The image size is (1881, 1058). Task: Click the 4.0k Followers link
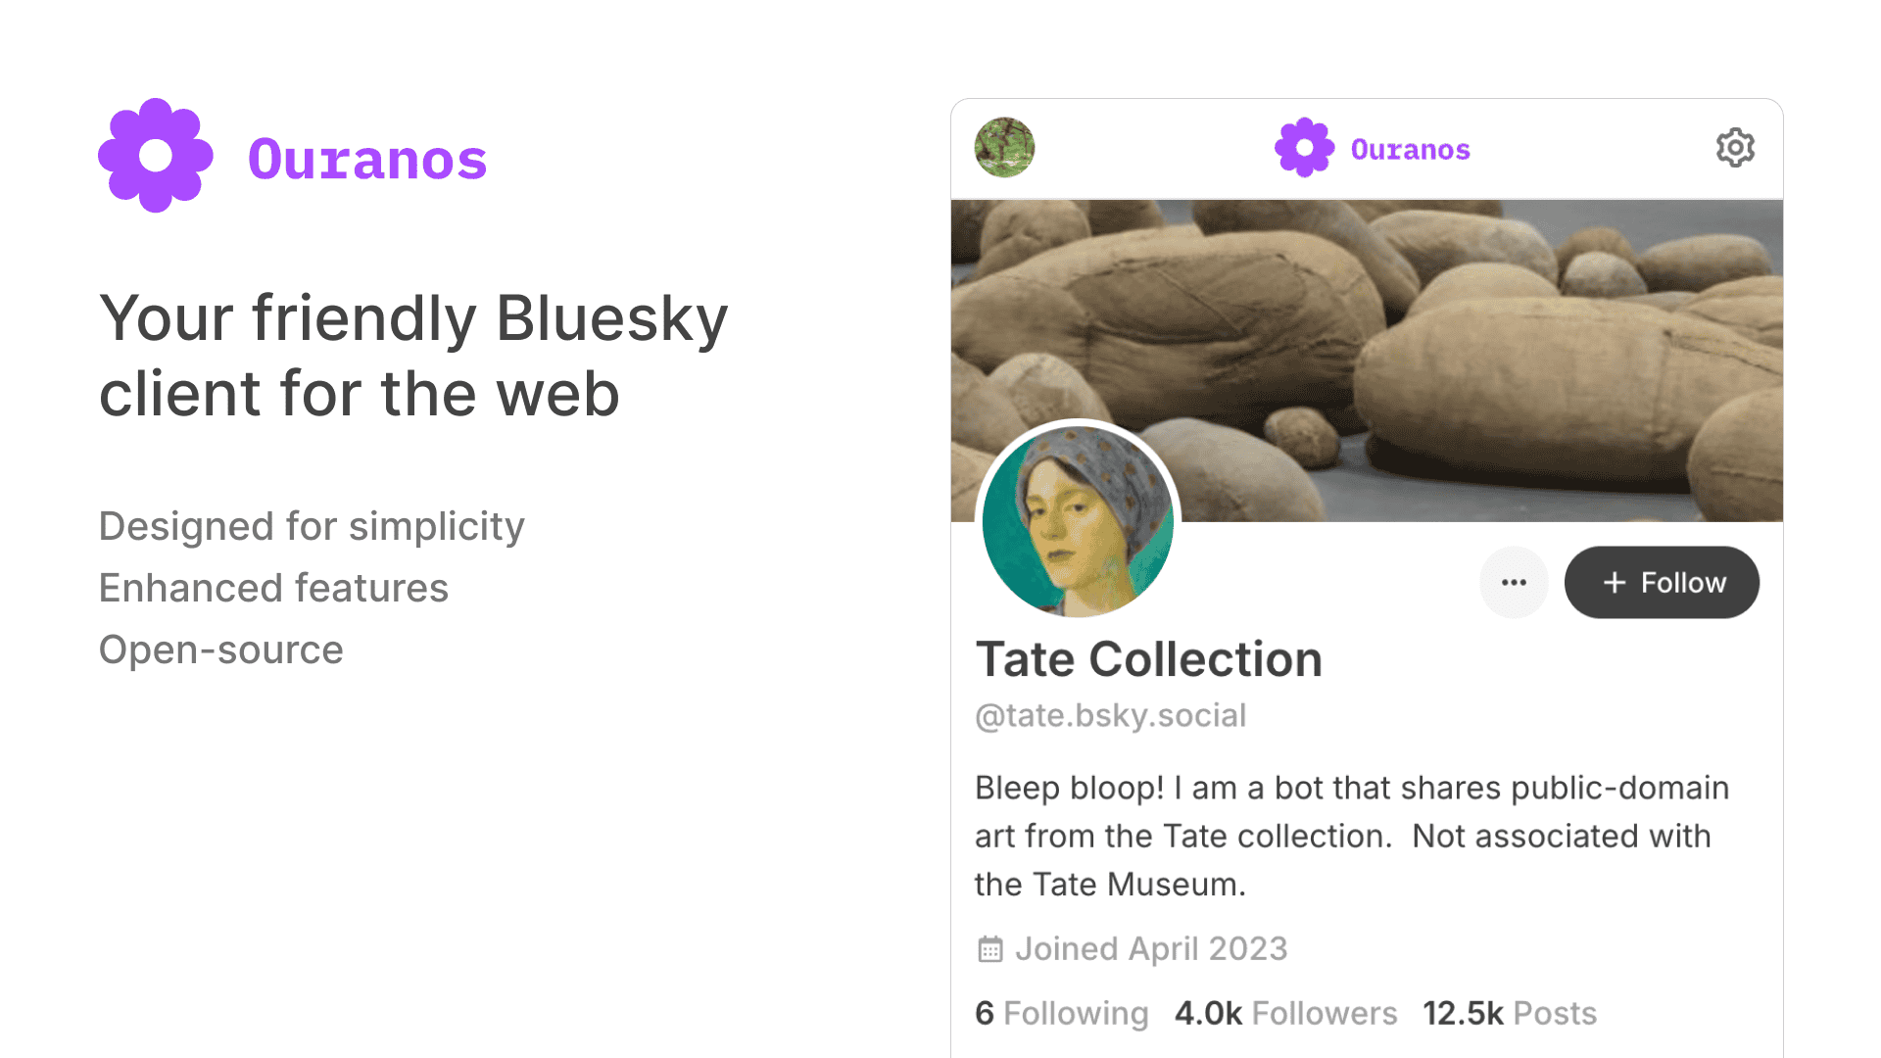click(x=1285, y=1013)
